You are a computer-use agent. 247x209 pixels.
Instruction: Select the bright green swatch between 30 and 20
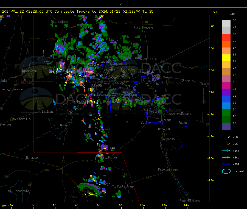click(226, 113)
